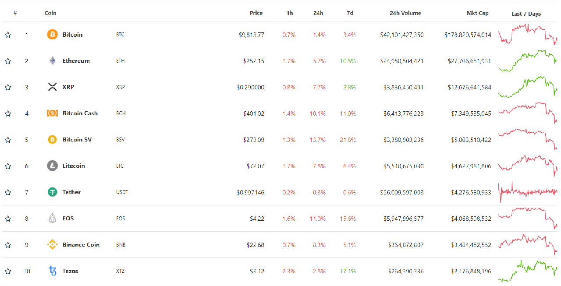Click the $72.07 price value
The height and width of the screenshot is (286, 561).
[x=256, y=166]
